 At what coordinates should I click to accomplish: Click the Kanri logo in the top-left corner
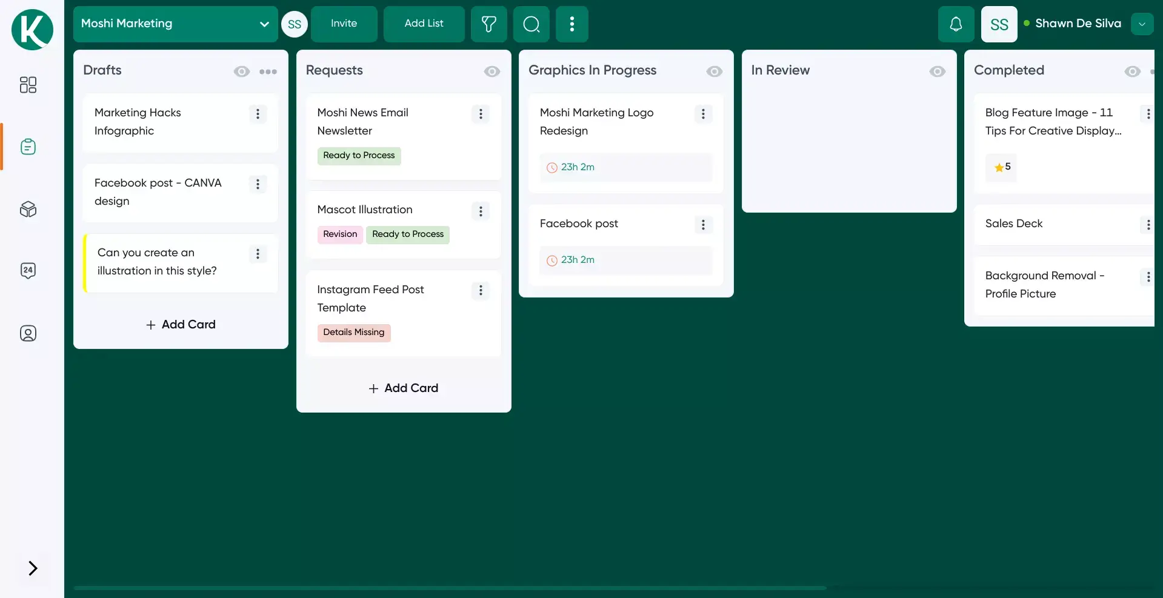pyautogui.click(x=32, y=29)
